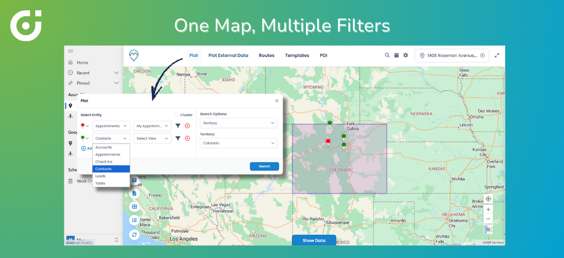Open the Colorado territory dropdown
Screen dimensions: 564x258
(x=239, y=143)
